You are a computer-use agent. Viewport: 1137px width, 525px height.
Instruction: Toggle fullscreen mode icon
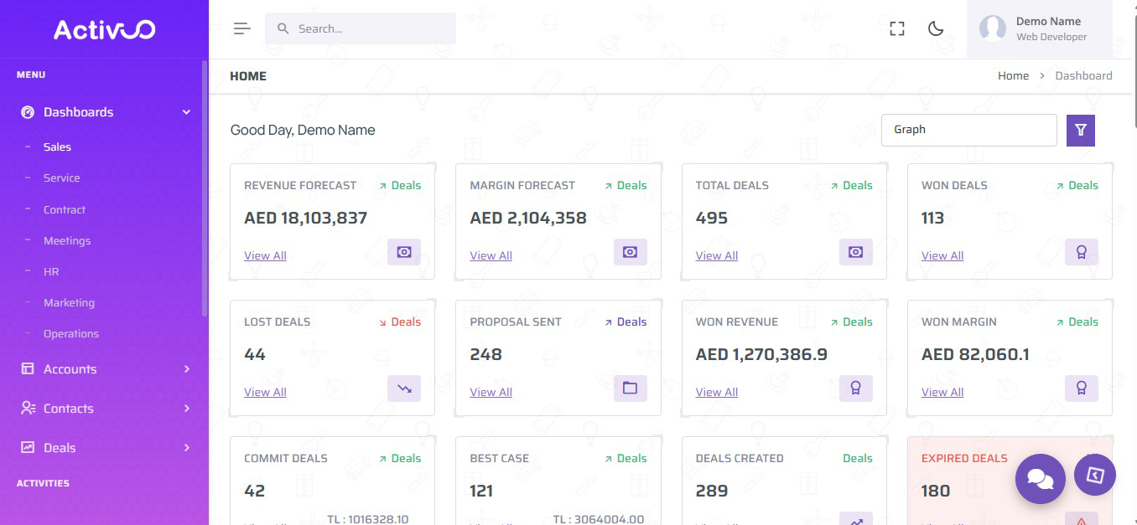click(897, 28)
